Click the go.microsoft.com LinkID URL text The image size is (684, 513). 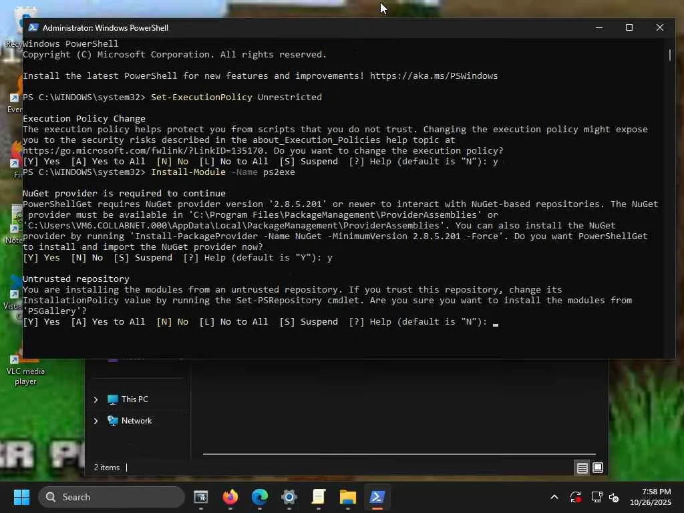(143, 151)
